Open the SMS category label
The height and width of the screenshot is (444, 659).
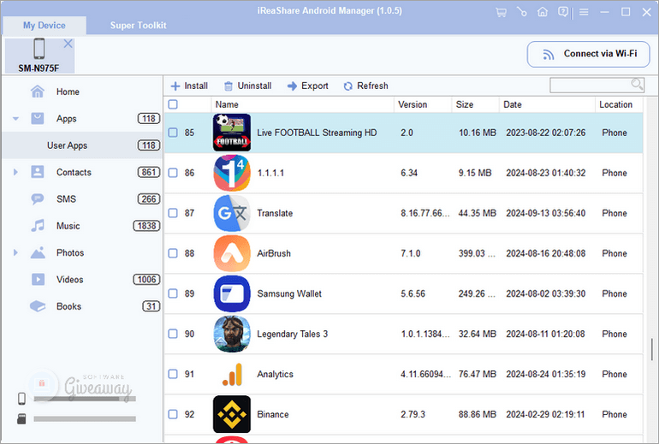point(67,199)
